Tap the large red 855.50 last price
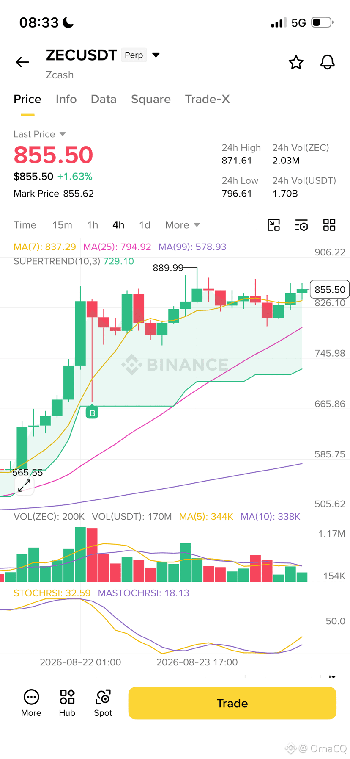Screen dimensions: 350x759 click(53, 155)
